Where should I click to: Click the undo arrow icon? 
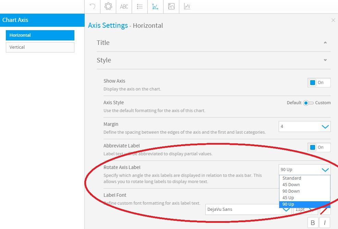point(93,7)
